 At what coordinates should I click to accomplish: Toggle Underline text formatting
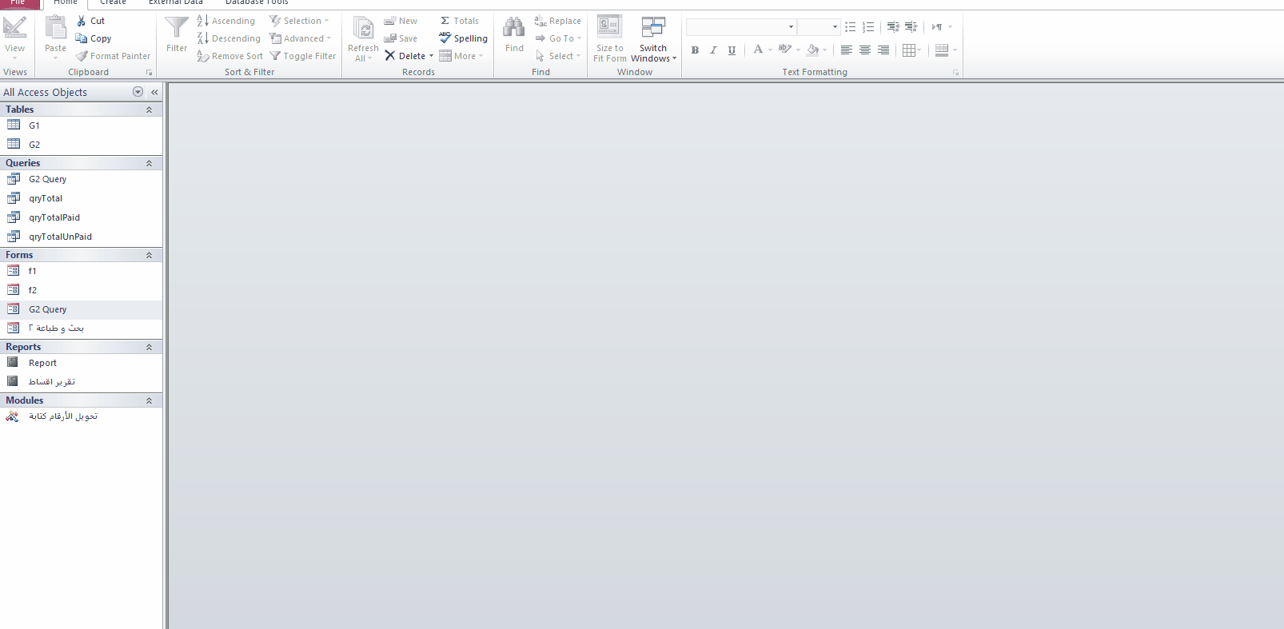coord(732,50)
